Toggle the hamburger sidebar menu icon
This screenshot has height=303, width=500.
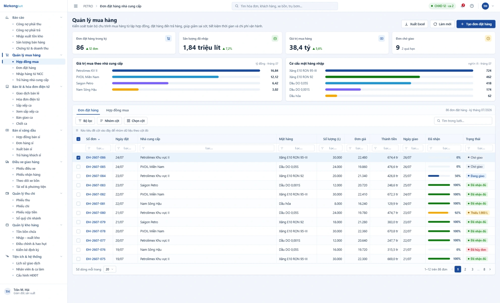pos(76,6)
